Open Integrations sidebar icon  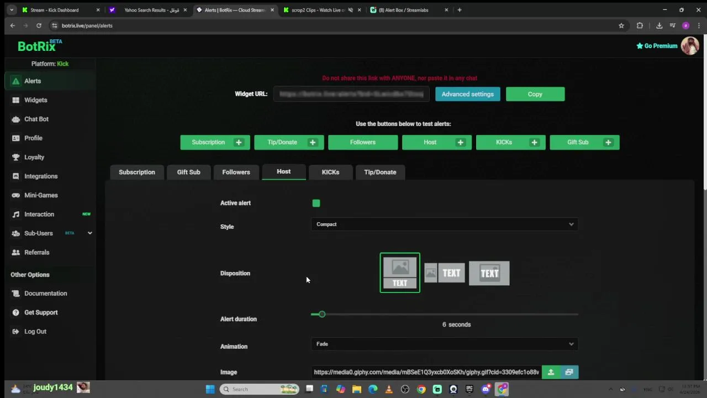coord(15,176)
